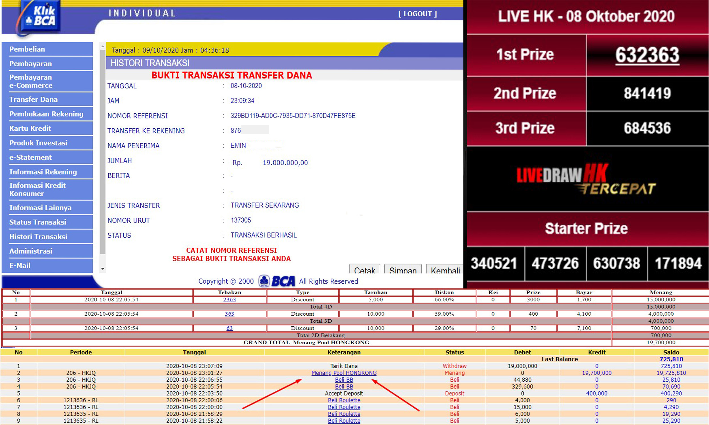Open Beli Roulette link at 21:58:29
709x425 pixels.
pyautogui.click(x=344, y=414)
